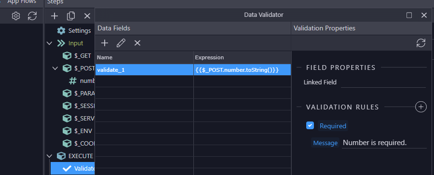Edit the 'Number is required.' message field
Viewport: 434px width, 175px height.
tap(384, 143)
